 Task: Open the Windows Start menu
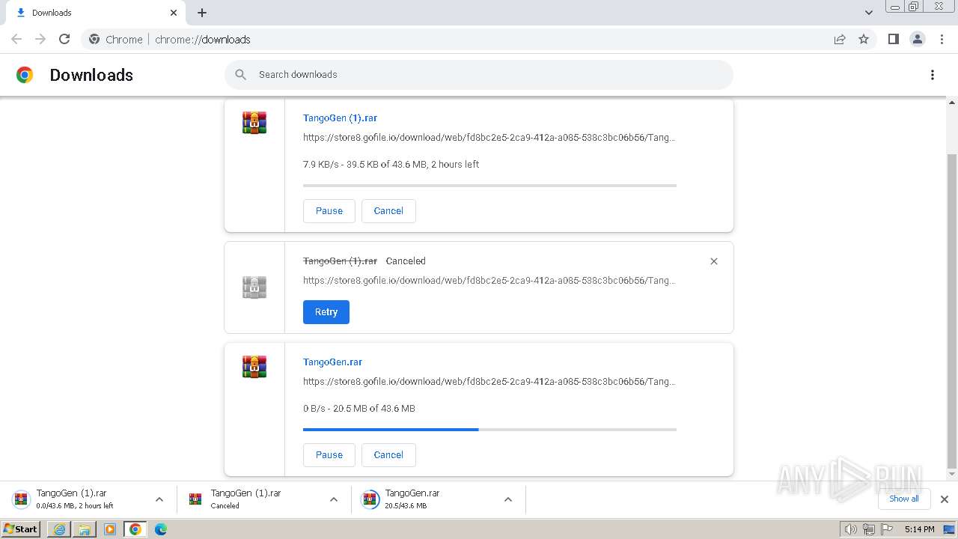(21, 529)
